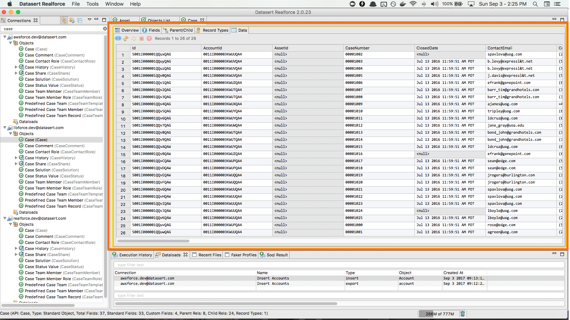
Task: Open the Tools menu
Action: (92, 4)
